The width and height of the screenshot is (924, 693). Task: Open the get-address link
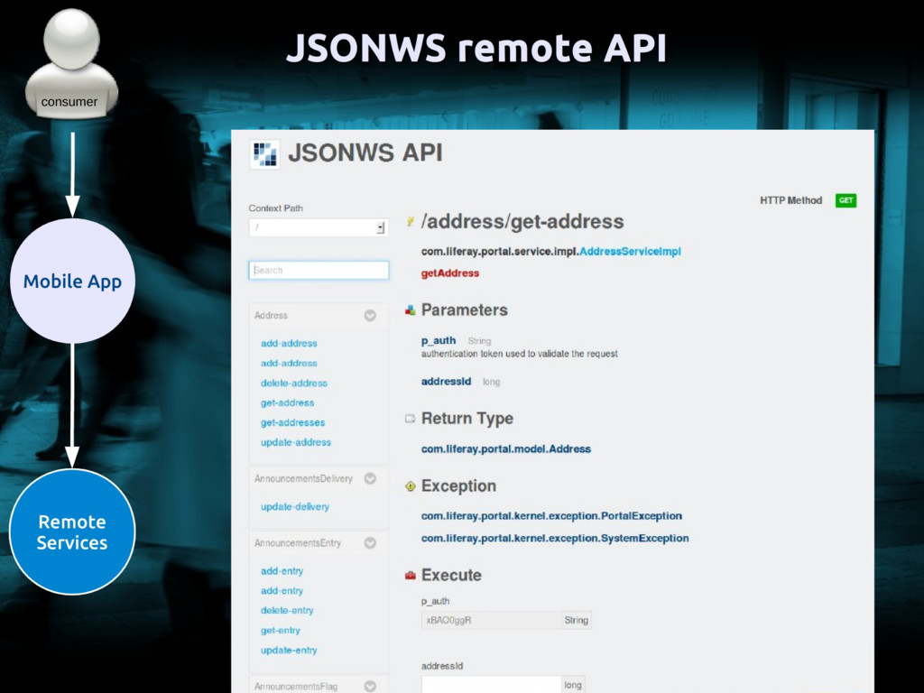288,403
